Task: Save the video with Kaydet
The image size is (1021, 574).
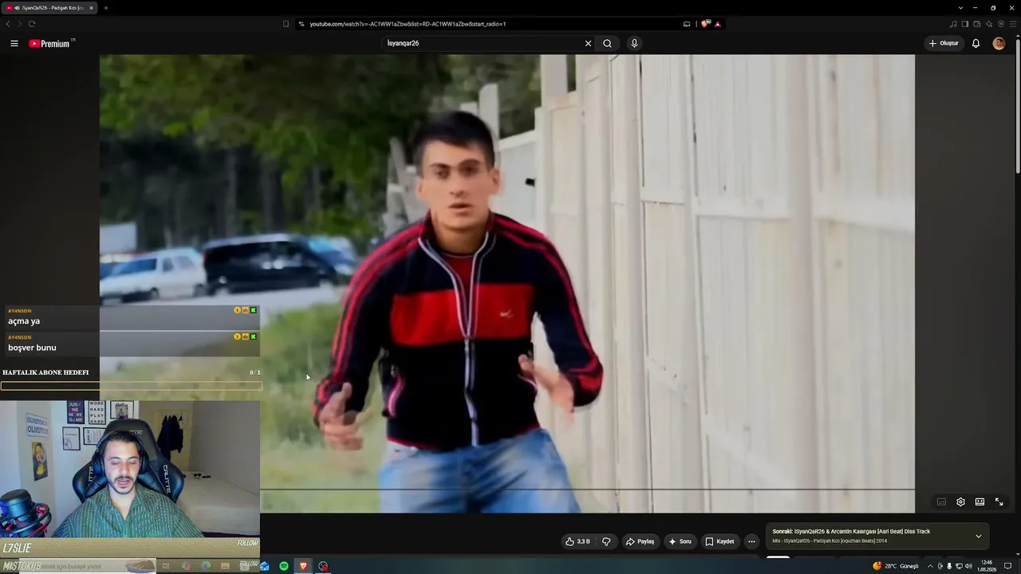Action: click(719, 541)
